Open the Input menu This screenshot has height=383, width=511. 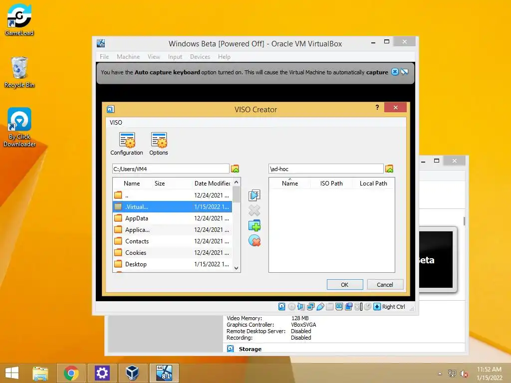click(175, 57)
